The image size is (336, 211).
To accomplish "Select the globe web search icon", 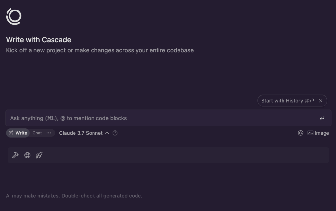I will pos(27,155).
